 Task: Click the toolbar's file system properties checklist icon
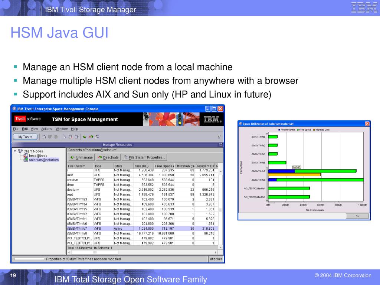pos(97,137)
